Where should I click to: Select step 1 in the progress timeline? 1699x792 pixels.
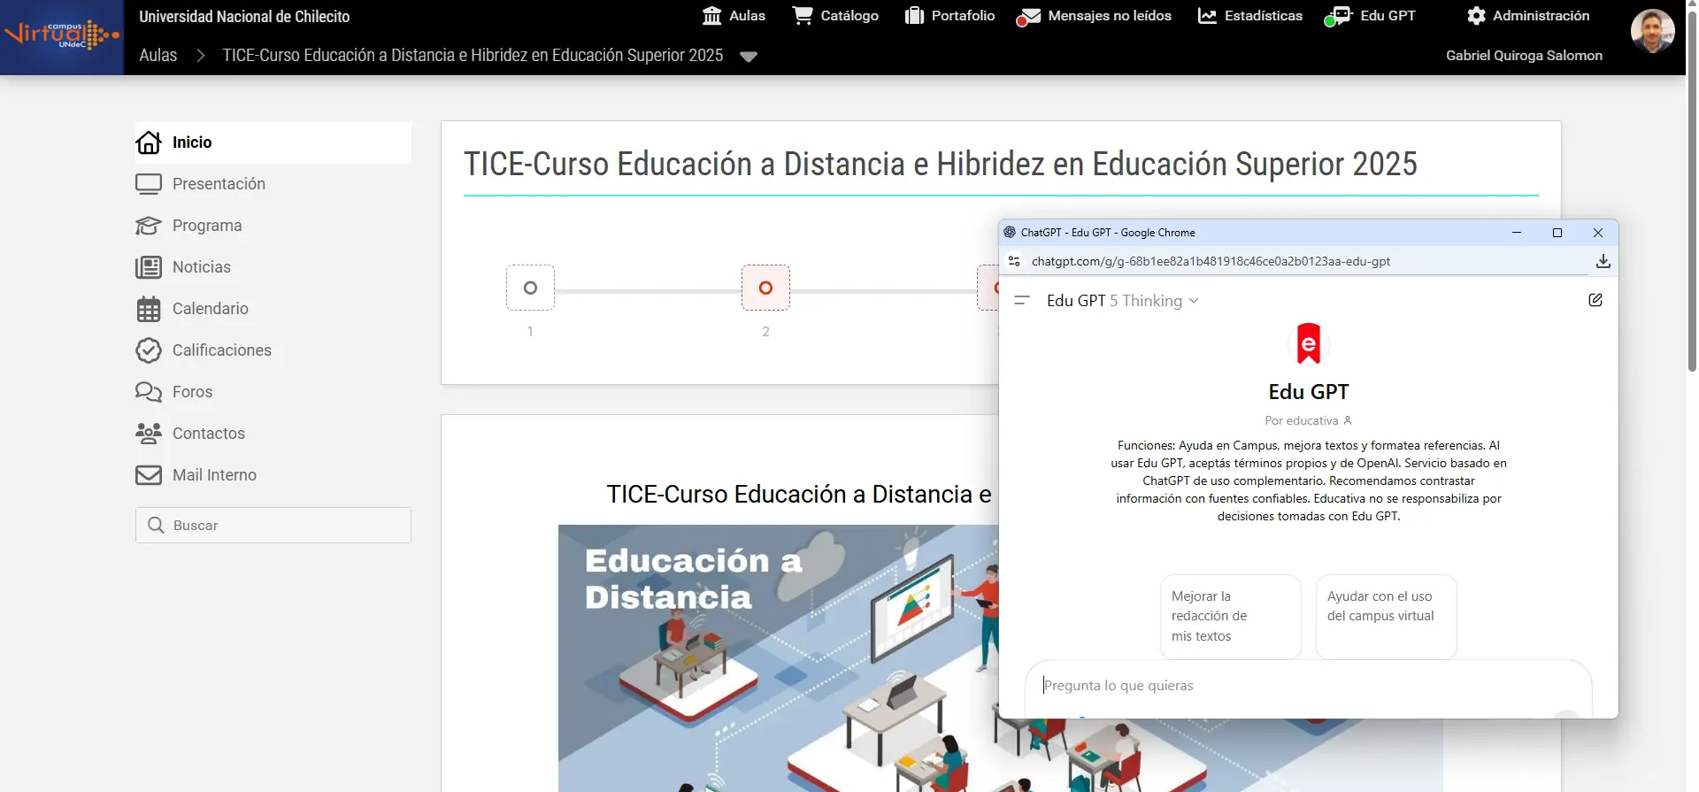pyautogui.click(x=530, y=288)
